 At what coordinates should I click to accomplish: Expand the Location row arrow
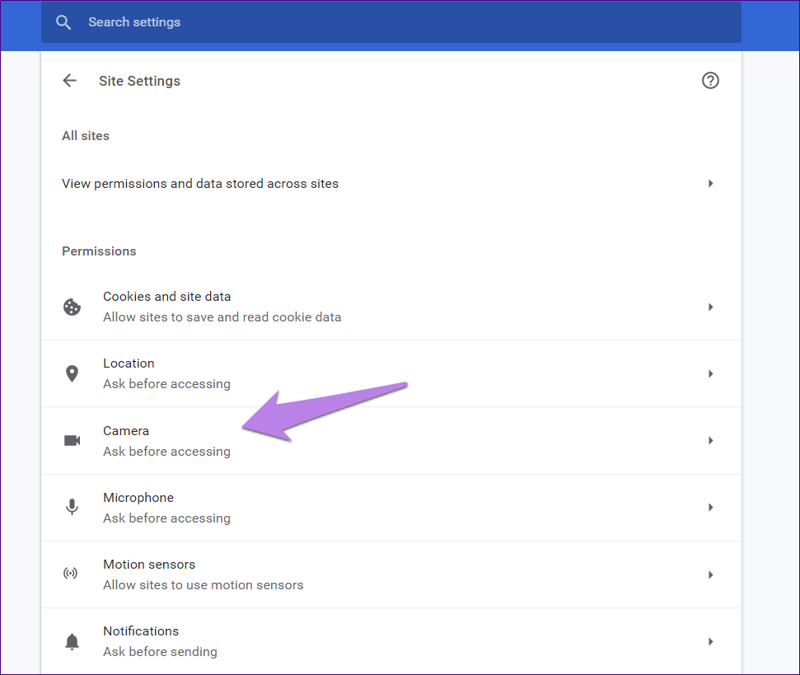[x=710, y=374]
